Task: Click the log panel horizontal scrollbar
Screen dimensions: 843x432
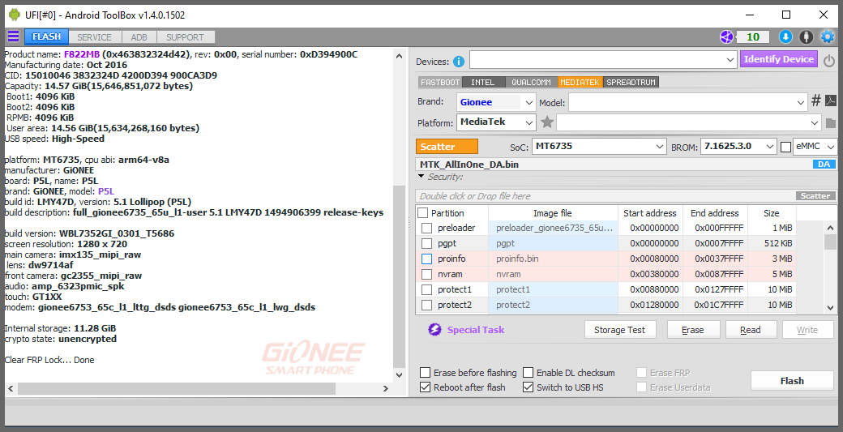Action: pyautogui.click(x=177, y=388)
